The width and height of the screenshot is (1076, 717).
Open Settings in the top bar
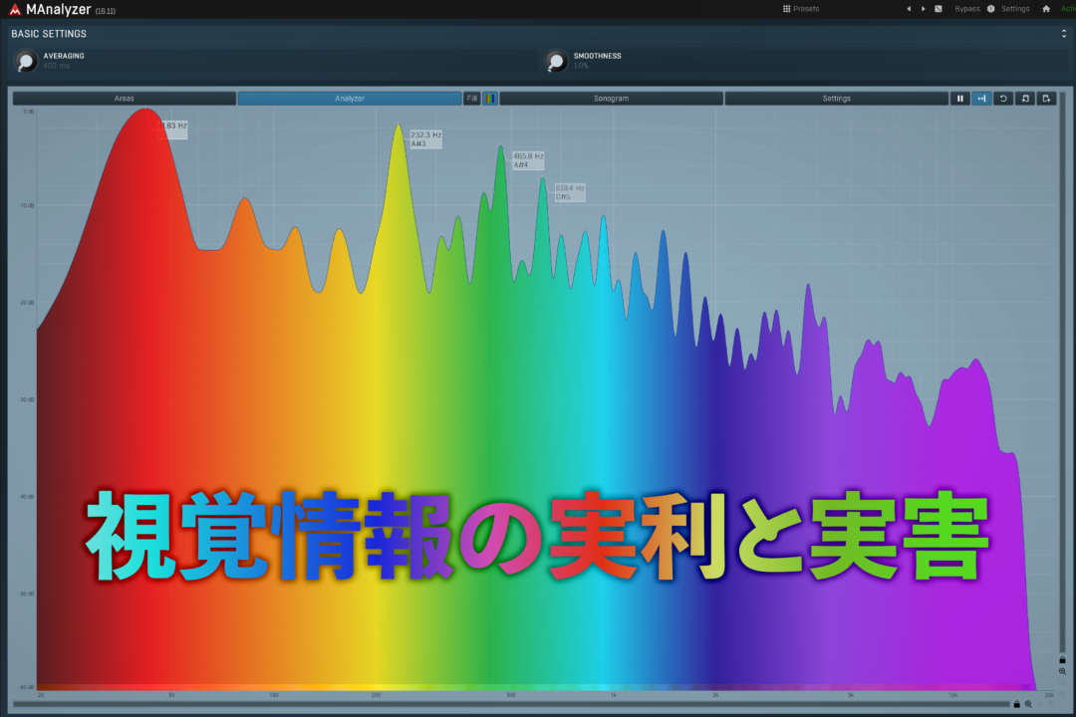(1014, 9)
